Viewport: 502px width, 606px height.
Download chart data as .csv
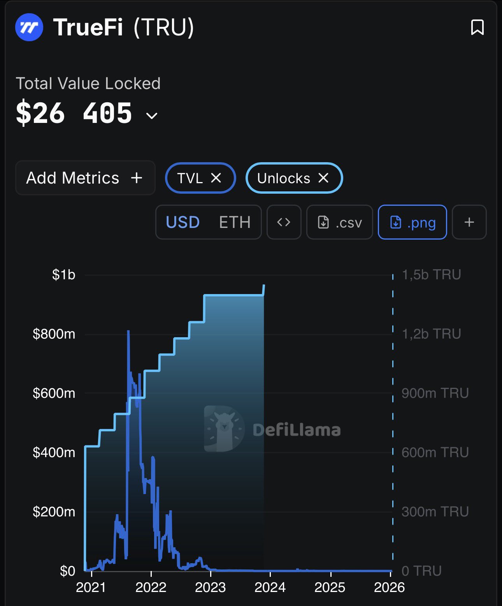340,222
